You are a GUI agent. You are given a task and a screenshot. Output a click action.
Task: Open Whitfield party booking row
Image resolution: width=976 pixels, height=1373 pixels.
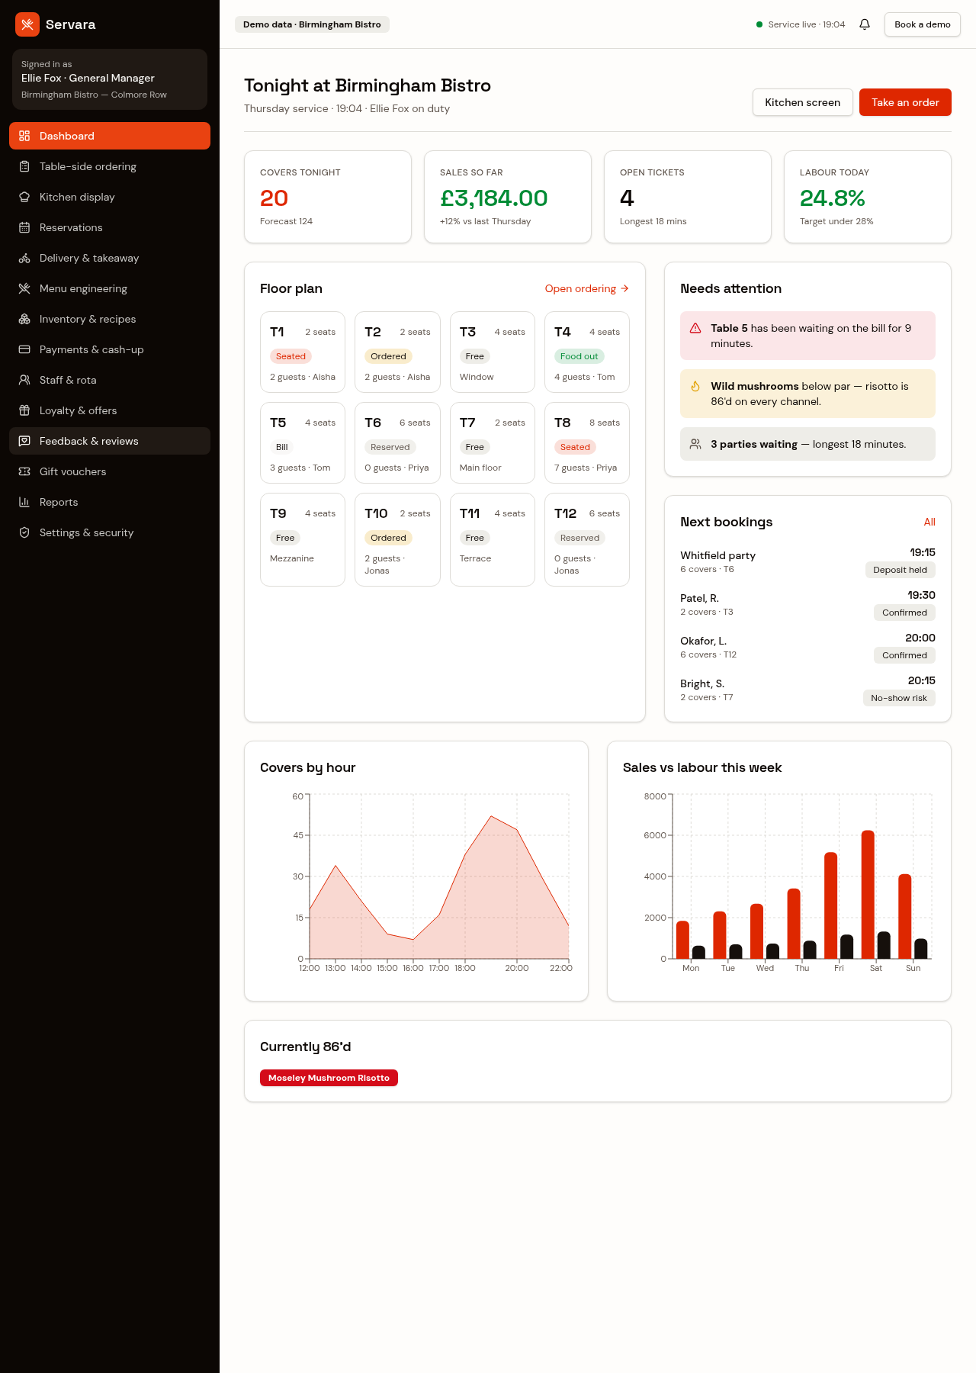click(807, 561)
